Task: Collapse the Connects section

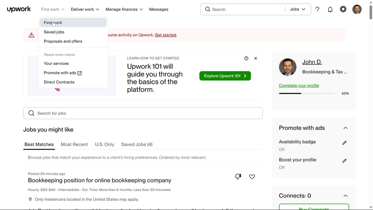Action: click(x=345, y=196)
